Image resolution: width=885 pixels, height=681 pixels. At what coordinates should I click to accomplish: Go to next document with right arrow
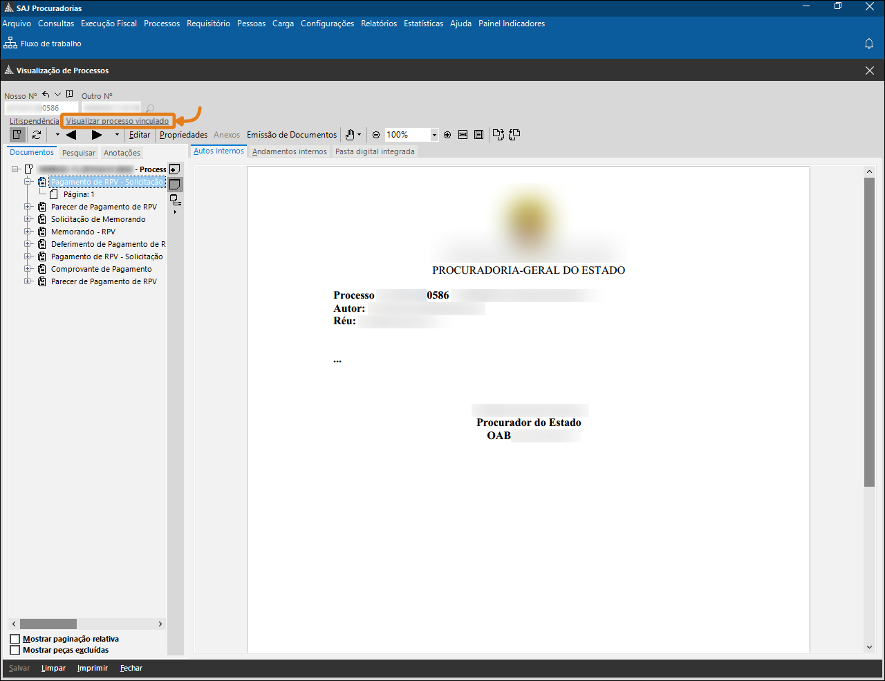pyautogui.click(x=97, y=135)
